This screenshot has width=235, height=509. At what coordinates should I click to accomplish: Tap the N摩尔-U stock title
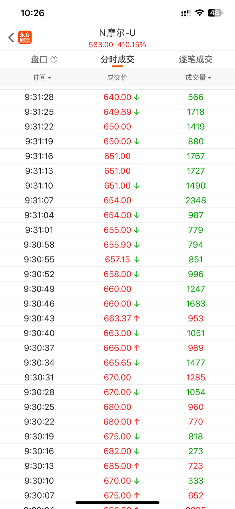pos(117,33)
